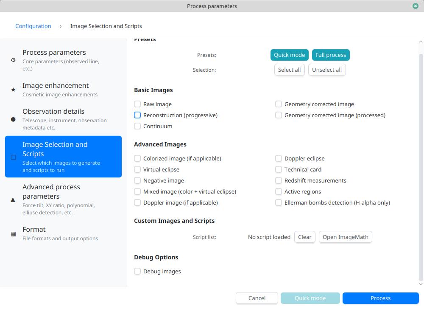Close the Process parameters window
This screenshot has width=424, height=309.
415,6
